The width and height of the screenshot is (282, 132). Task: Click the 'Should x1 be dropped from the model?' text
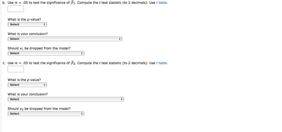(39, 48)
